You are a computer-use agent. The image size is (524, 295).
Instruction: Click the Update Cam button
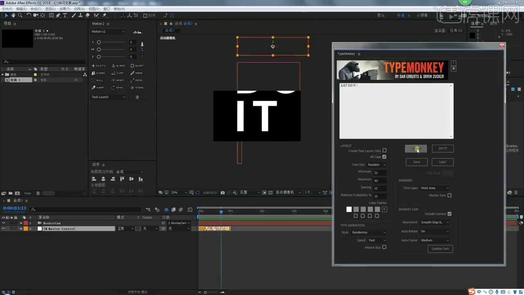tap(440, 249)
